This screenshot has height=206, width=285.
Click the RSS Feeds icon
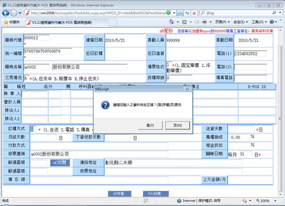[185, 22]
